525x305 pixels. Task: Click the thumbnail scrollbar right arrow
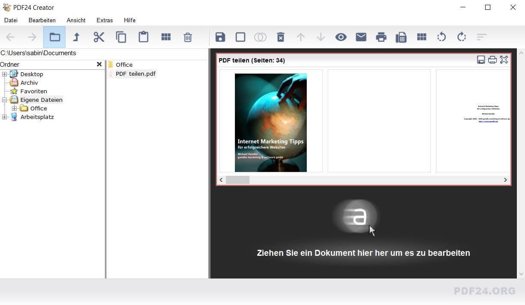[505, 180]
